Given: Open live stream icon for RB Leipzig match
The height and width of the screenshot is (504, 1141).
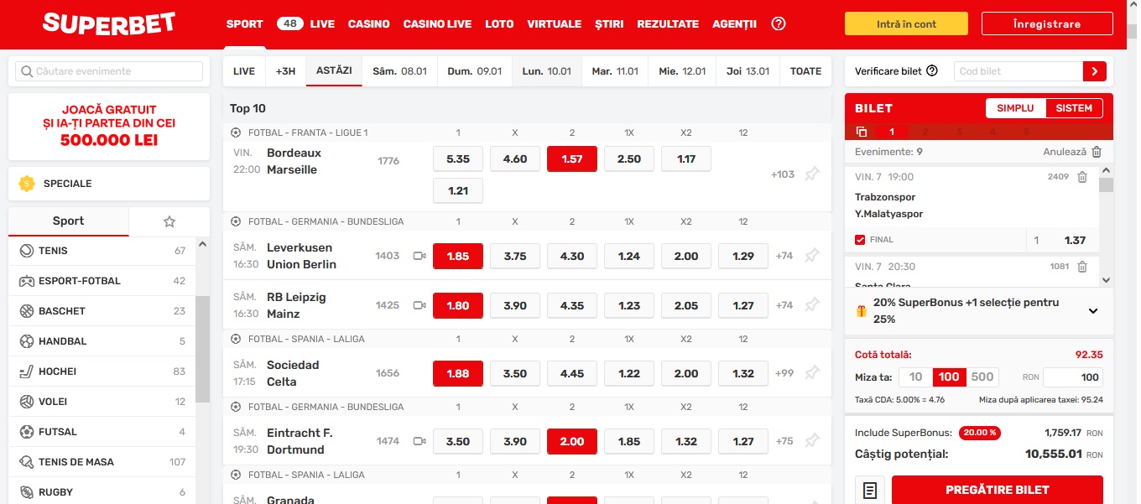Looking at the screenshot, I should click(419, 305).
